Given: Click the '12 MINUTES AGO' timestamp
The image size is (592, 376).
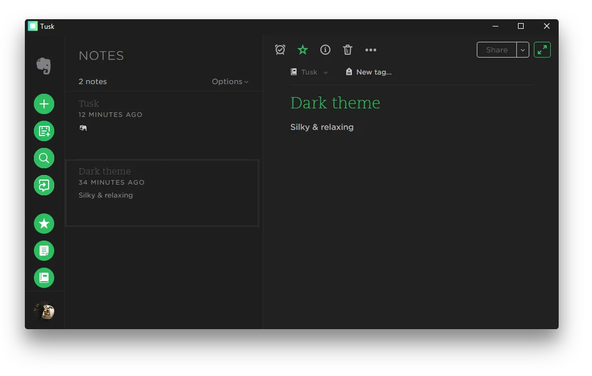Looking at the screenshot, I should pos(110,115).
